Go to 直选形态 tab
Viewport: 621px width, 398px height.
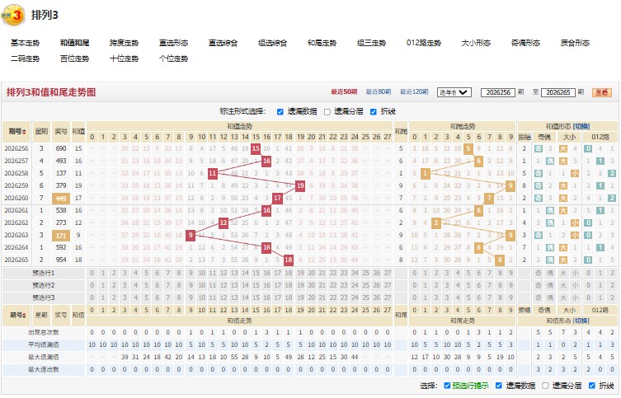[x=173, y=43]
